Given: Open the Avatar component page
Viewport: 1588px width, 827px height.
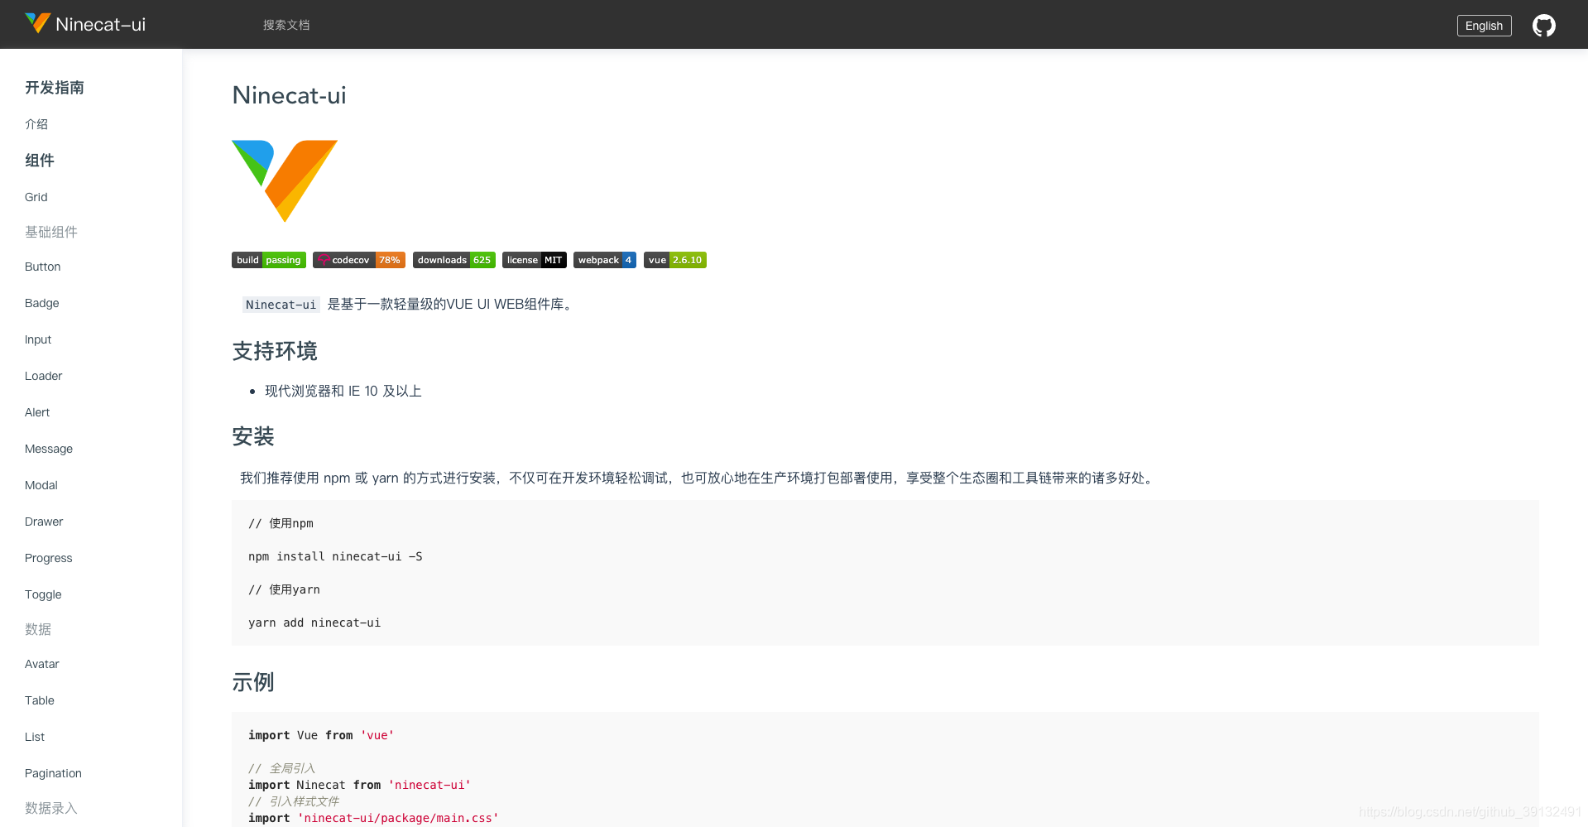Looking at the screenshot, I should pyautogui.click(x=42, y=664).
